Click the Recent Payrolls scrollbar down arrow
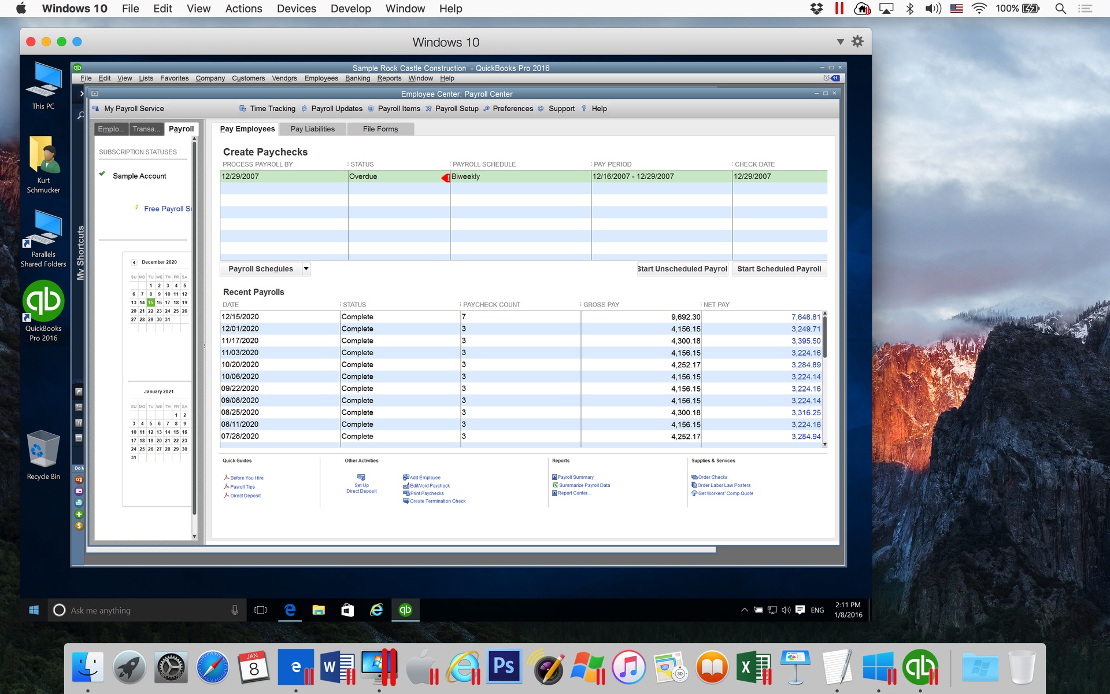 (x=825, y=444)
